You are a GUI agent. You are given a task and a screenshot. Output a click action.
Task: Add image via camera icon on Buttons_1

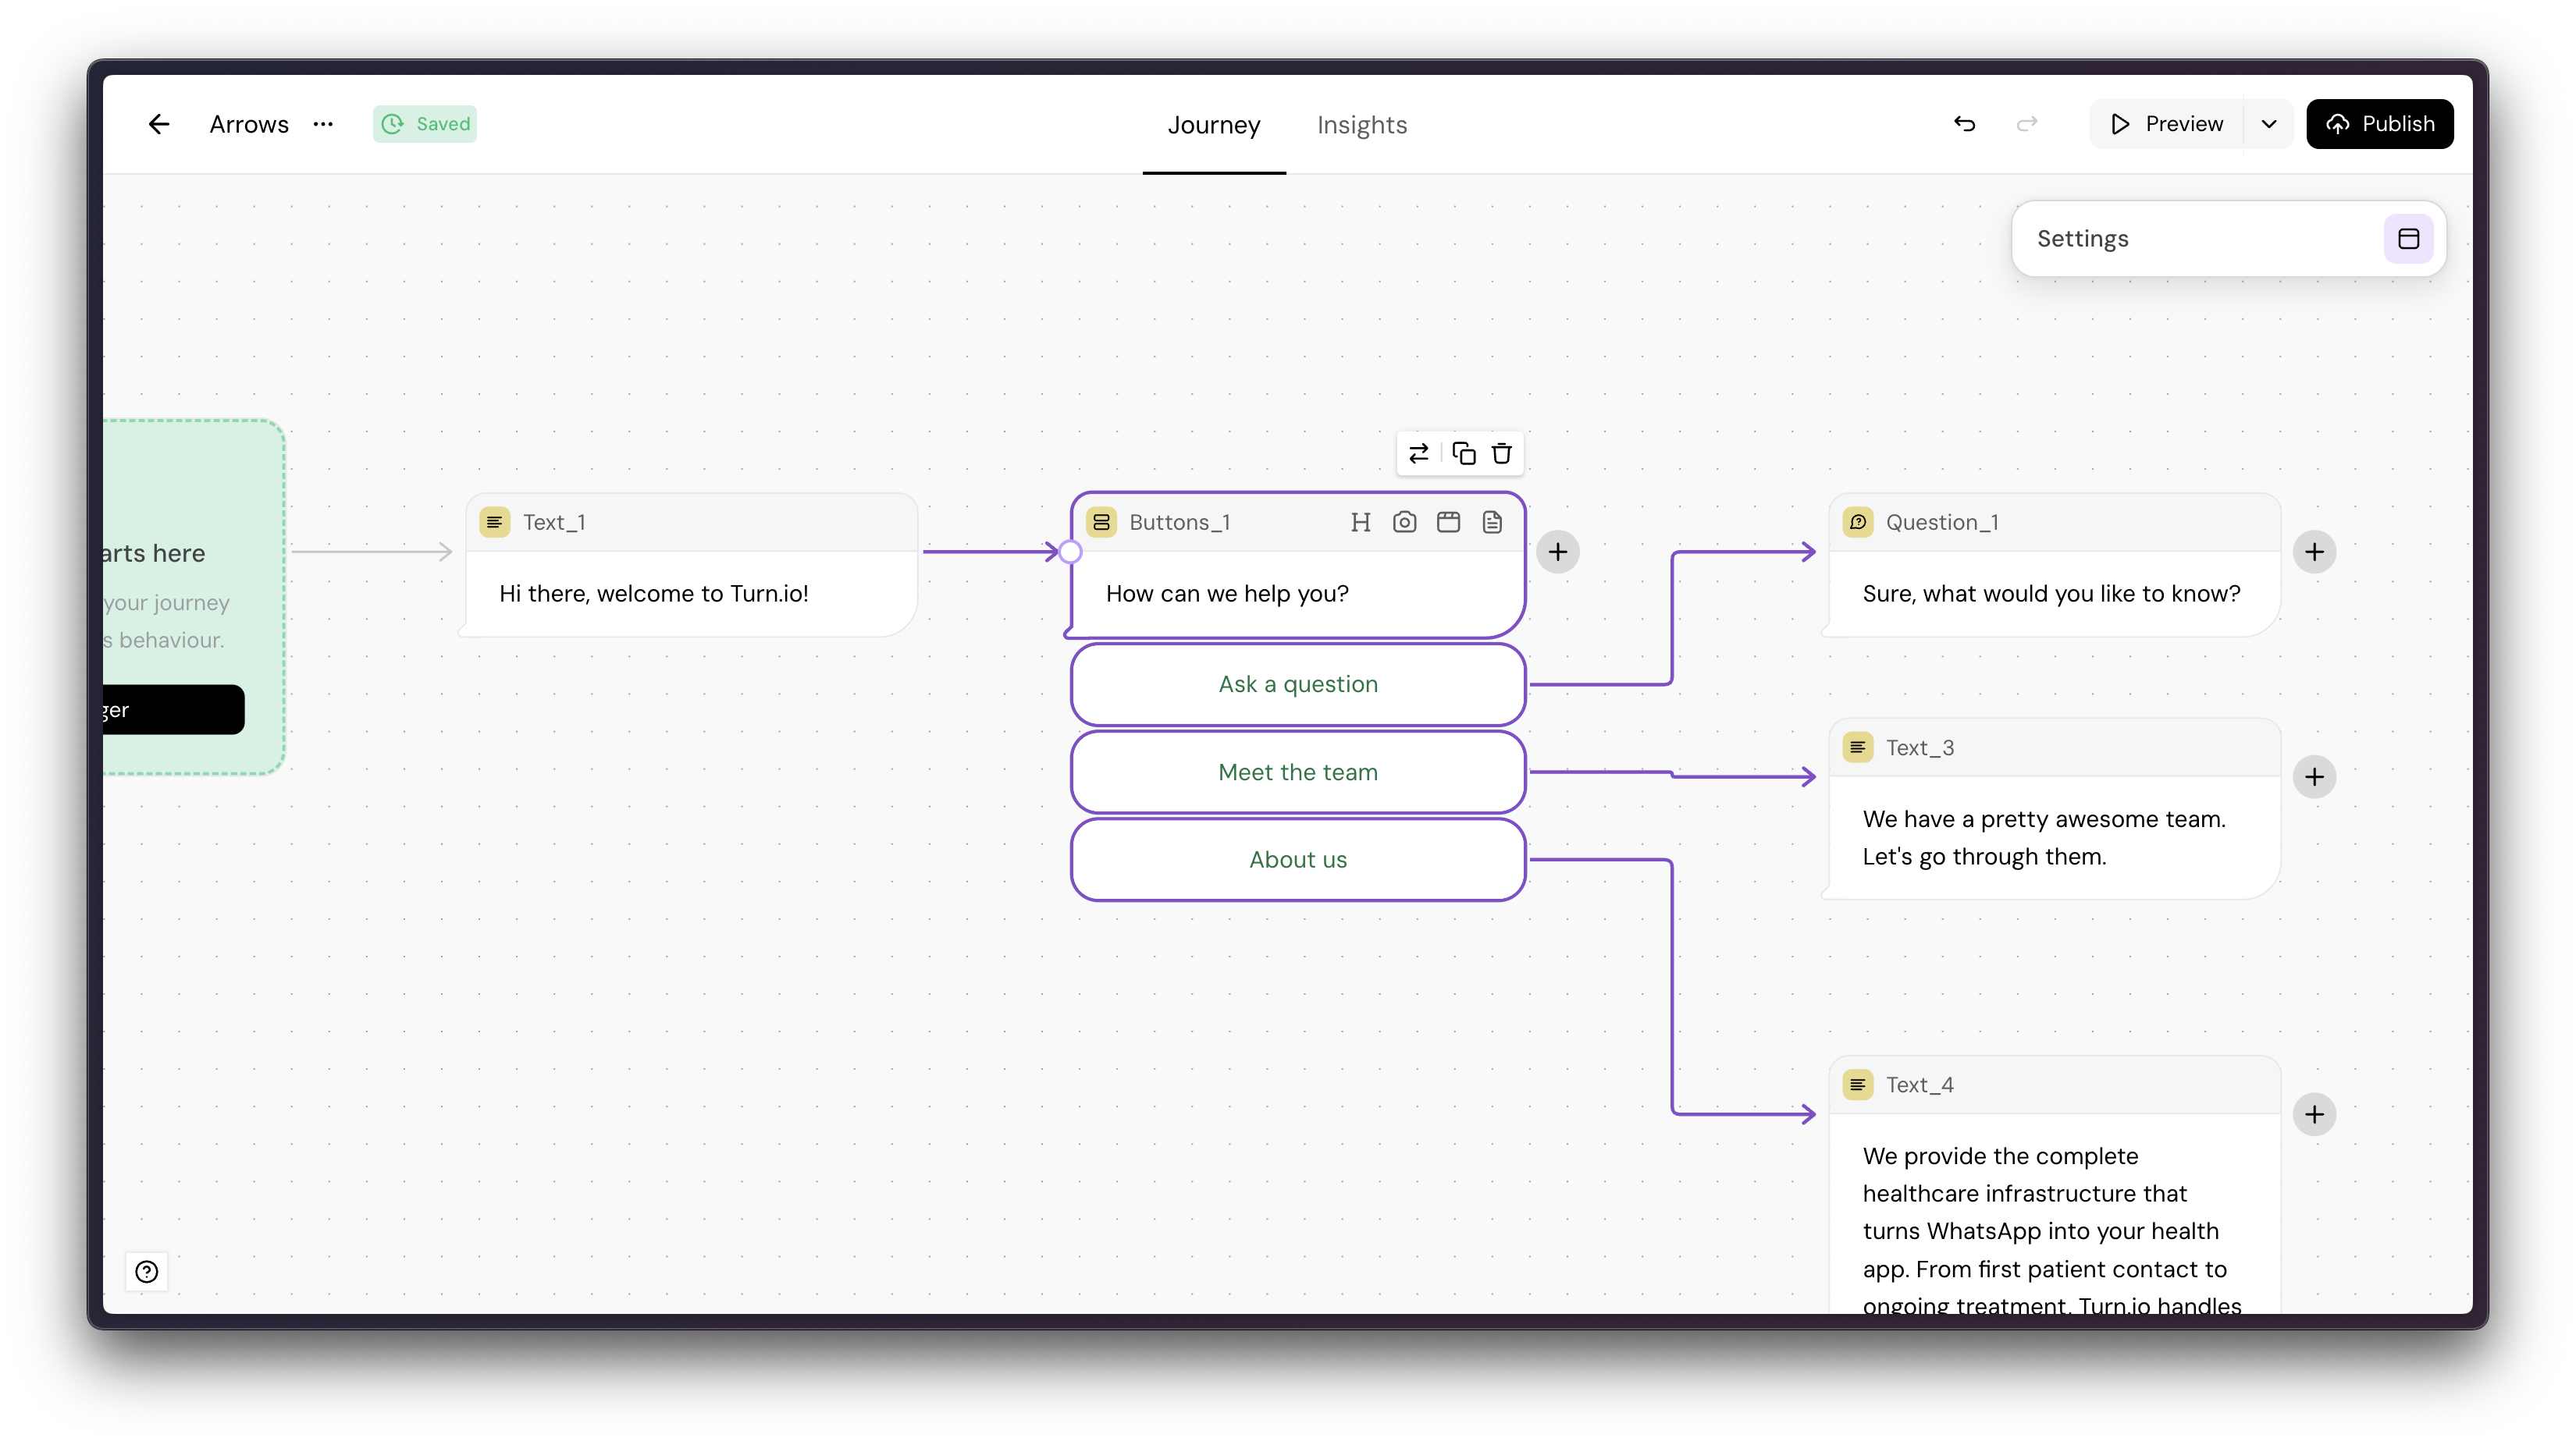[x=1404, y=522]
